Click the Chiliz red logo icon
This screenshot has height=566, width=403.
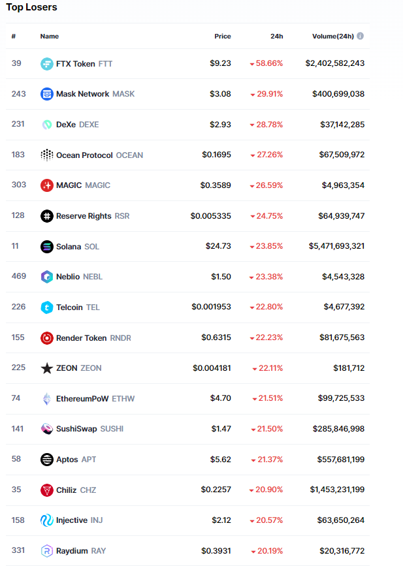47,490
